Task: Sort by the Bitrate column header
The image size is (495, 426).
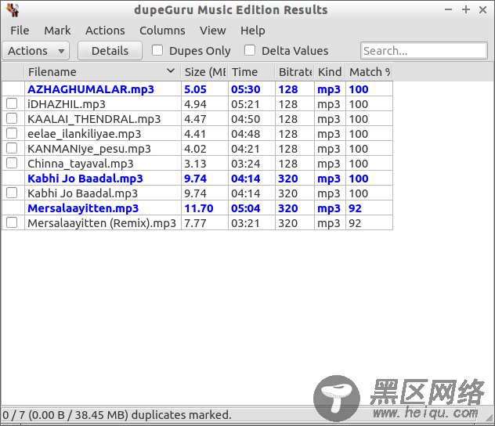Action: [294, 72]
